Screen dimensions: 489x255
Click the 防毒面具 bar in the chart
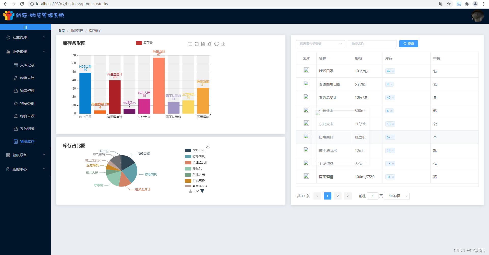point(159,86)
